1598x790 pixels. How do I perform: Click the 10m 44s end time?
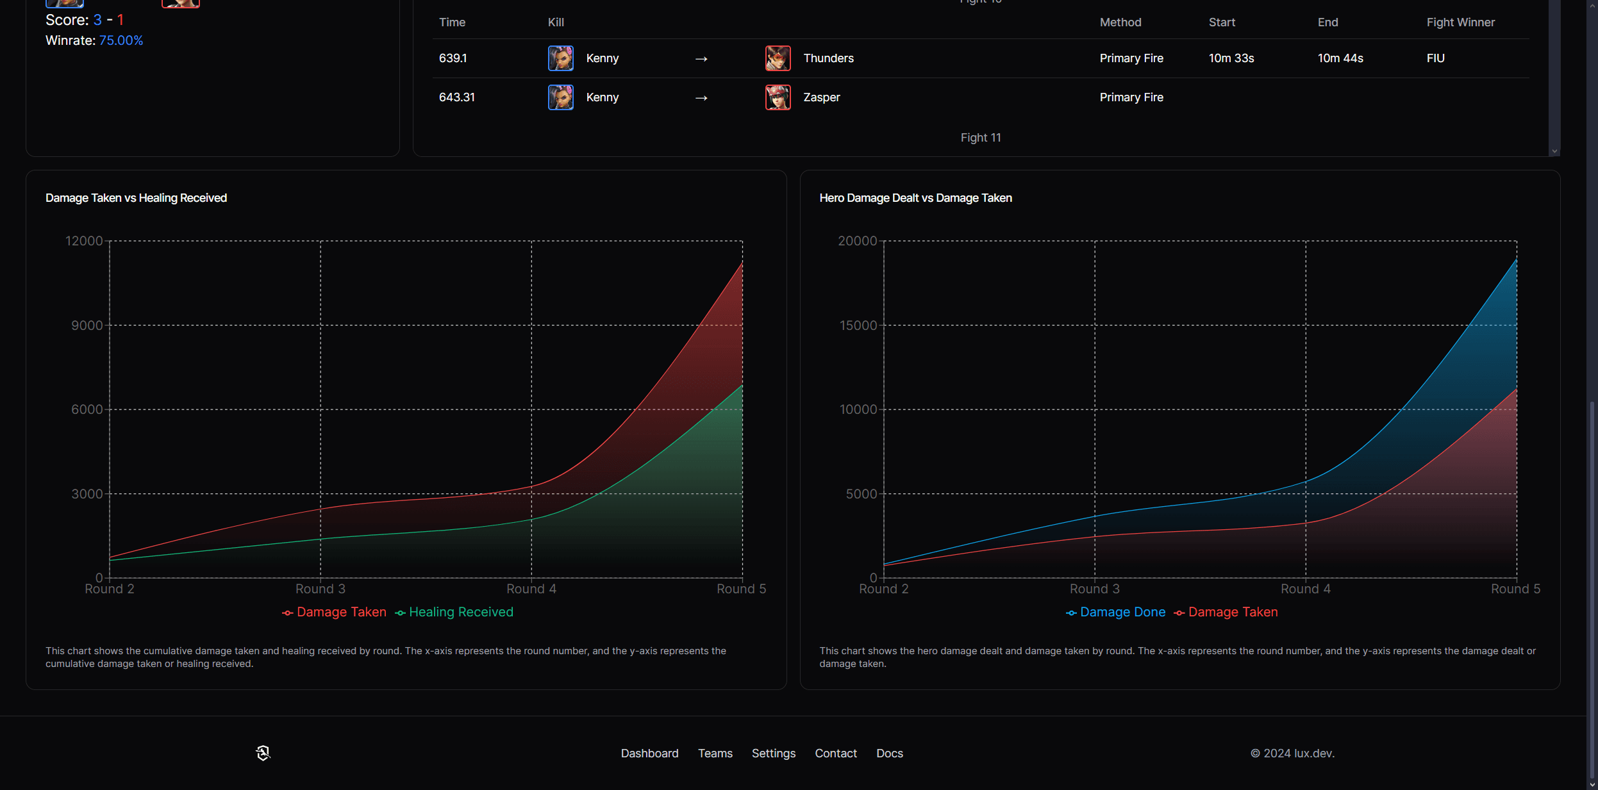(x=1340, y=58)
